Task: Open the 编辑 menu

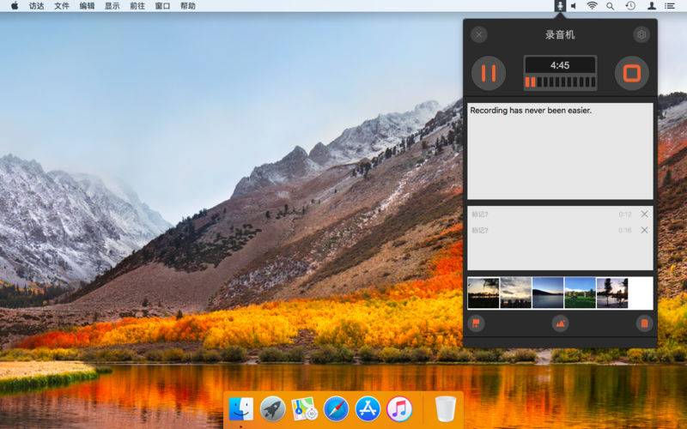Action: [88, 6]
